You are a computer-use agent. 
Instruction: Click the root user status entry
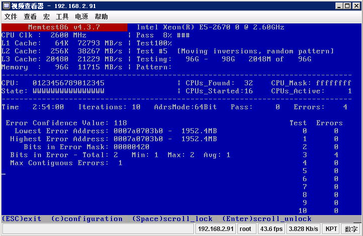(x=245, y=229)
